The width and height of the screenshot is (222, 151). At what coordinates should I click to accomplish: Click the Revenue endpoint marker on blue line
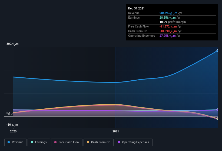click(x=217, y=50)
